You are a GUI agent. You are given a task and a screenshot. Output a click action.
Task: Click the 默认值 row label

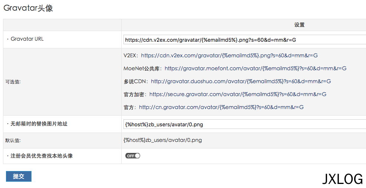tap(13, 141)
